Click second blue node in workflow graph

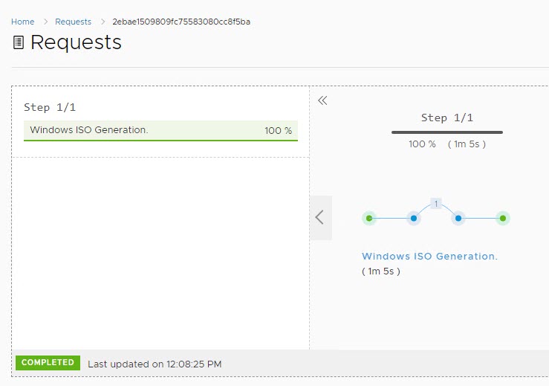click(x=414, y=218)
